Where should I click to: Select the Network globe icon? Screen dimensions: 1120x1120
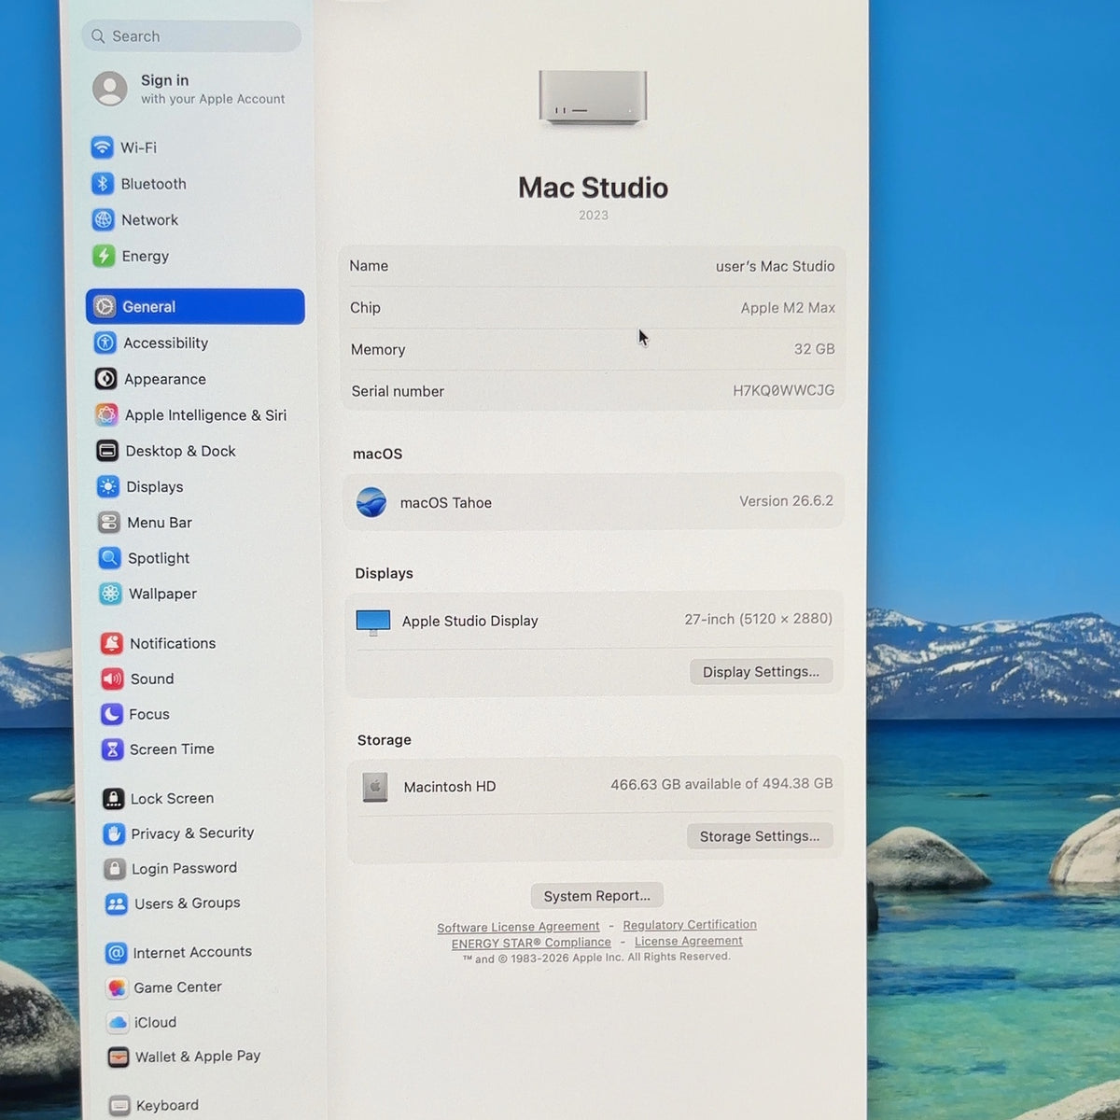(x=103, y=219)
